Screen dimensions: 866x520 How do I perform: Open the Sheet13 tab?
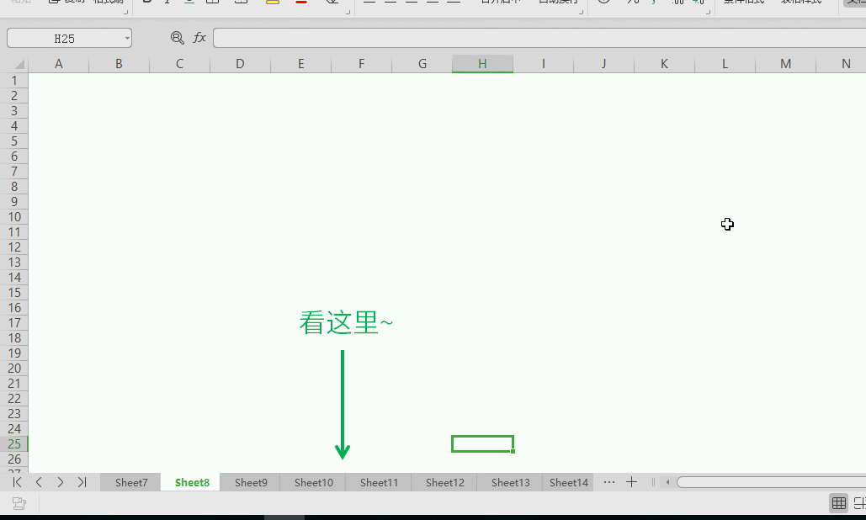tap(510, 482)
